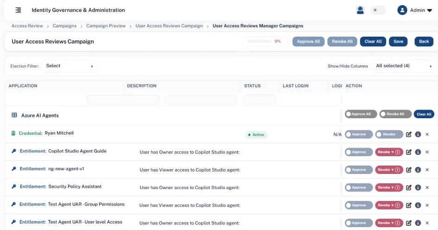Click the top Clear All button
The height and width of the screenshot is (230, 438).
(x=373, y=41)
